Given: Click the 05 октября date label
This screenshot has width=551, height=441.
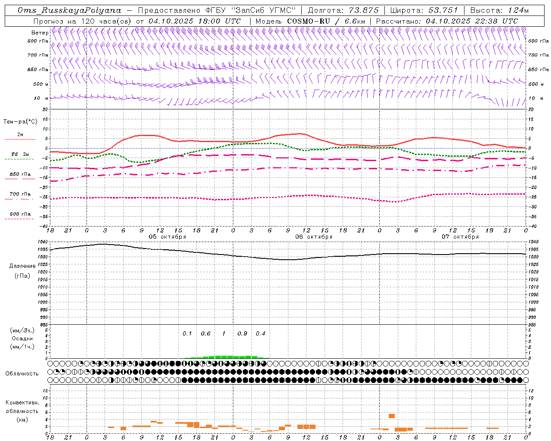Looking at the screenshot, I should tap(167, 236).
